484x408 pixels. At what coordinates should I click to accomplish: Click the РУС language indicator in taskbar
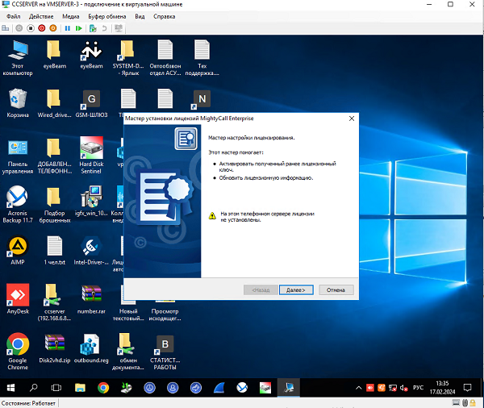pos(418,388)
